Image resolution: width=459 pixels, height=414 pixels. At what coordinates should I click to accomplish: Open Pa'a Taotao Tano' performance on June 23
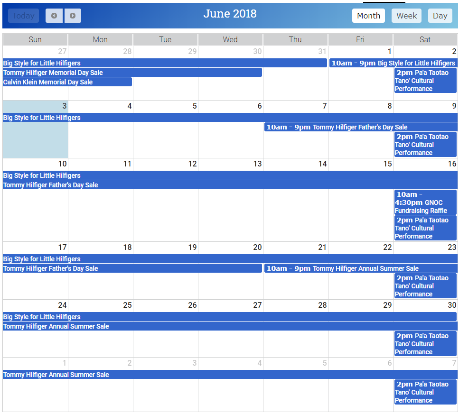tap(425, 285)
